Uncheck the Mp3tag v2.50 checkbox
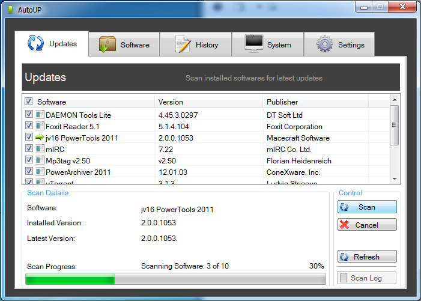This screenshot has width=421, height=301. (x=29, y=160)
